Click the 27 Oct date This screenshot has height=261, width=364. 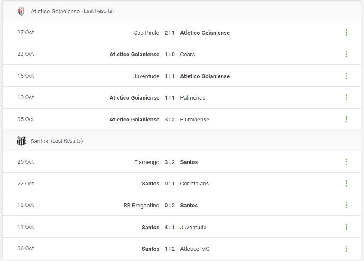pyautogui.click(x=25, y=33)
